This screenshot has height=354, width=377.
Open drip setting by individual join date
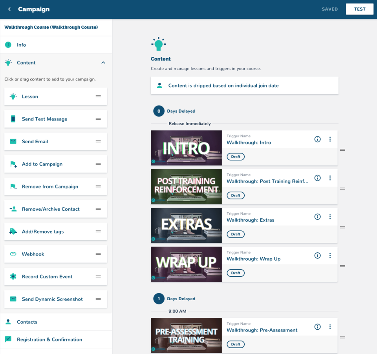(x=245, y=86)
